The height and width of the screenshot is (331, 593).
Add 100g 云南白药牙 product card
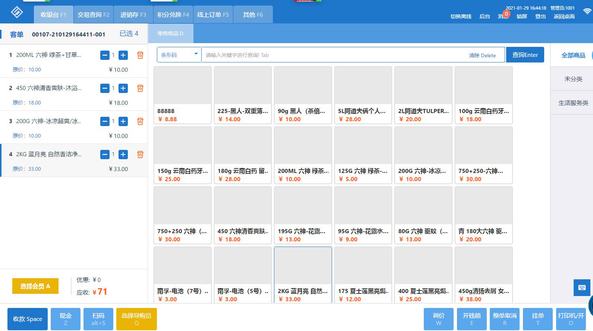click(484, 95)
